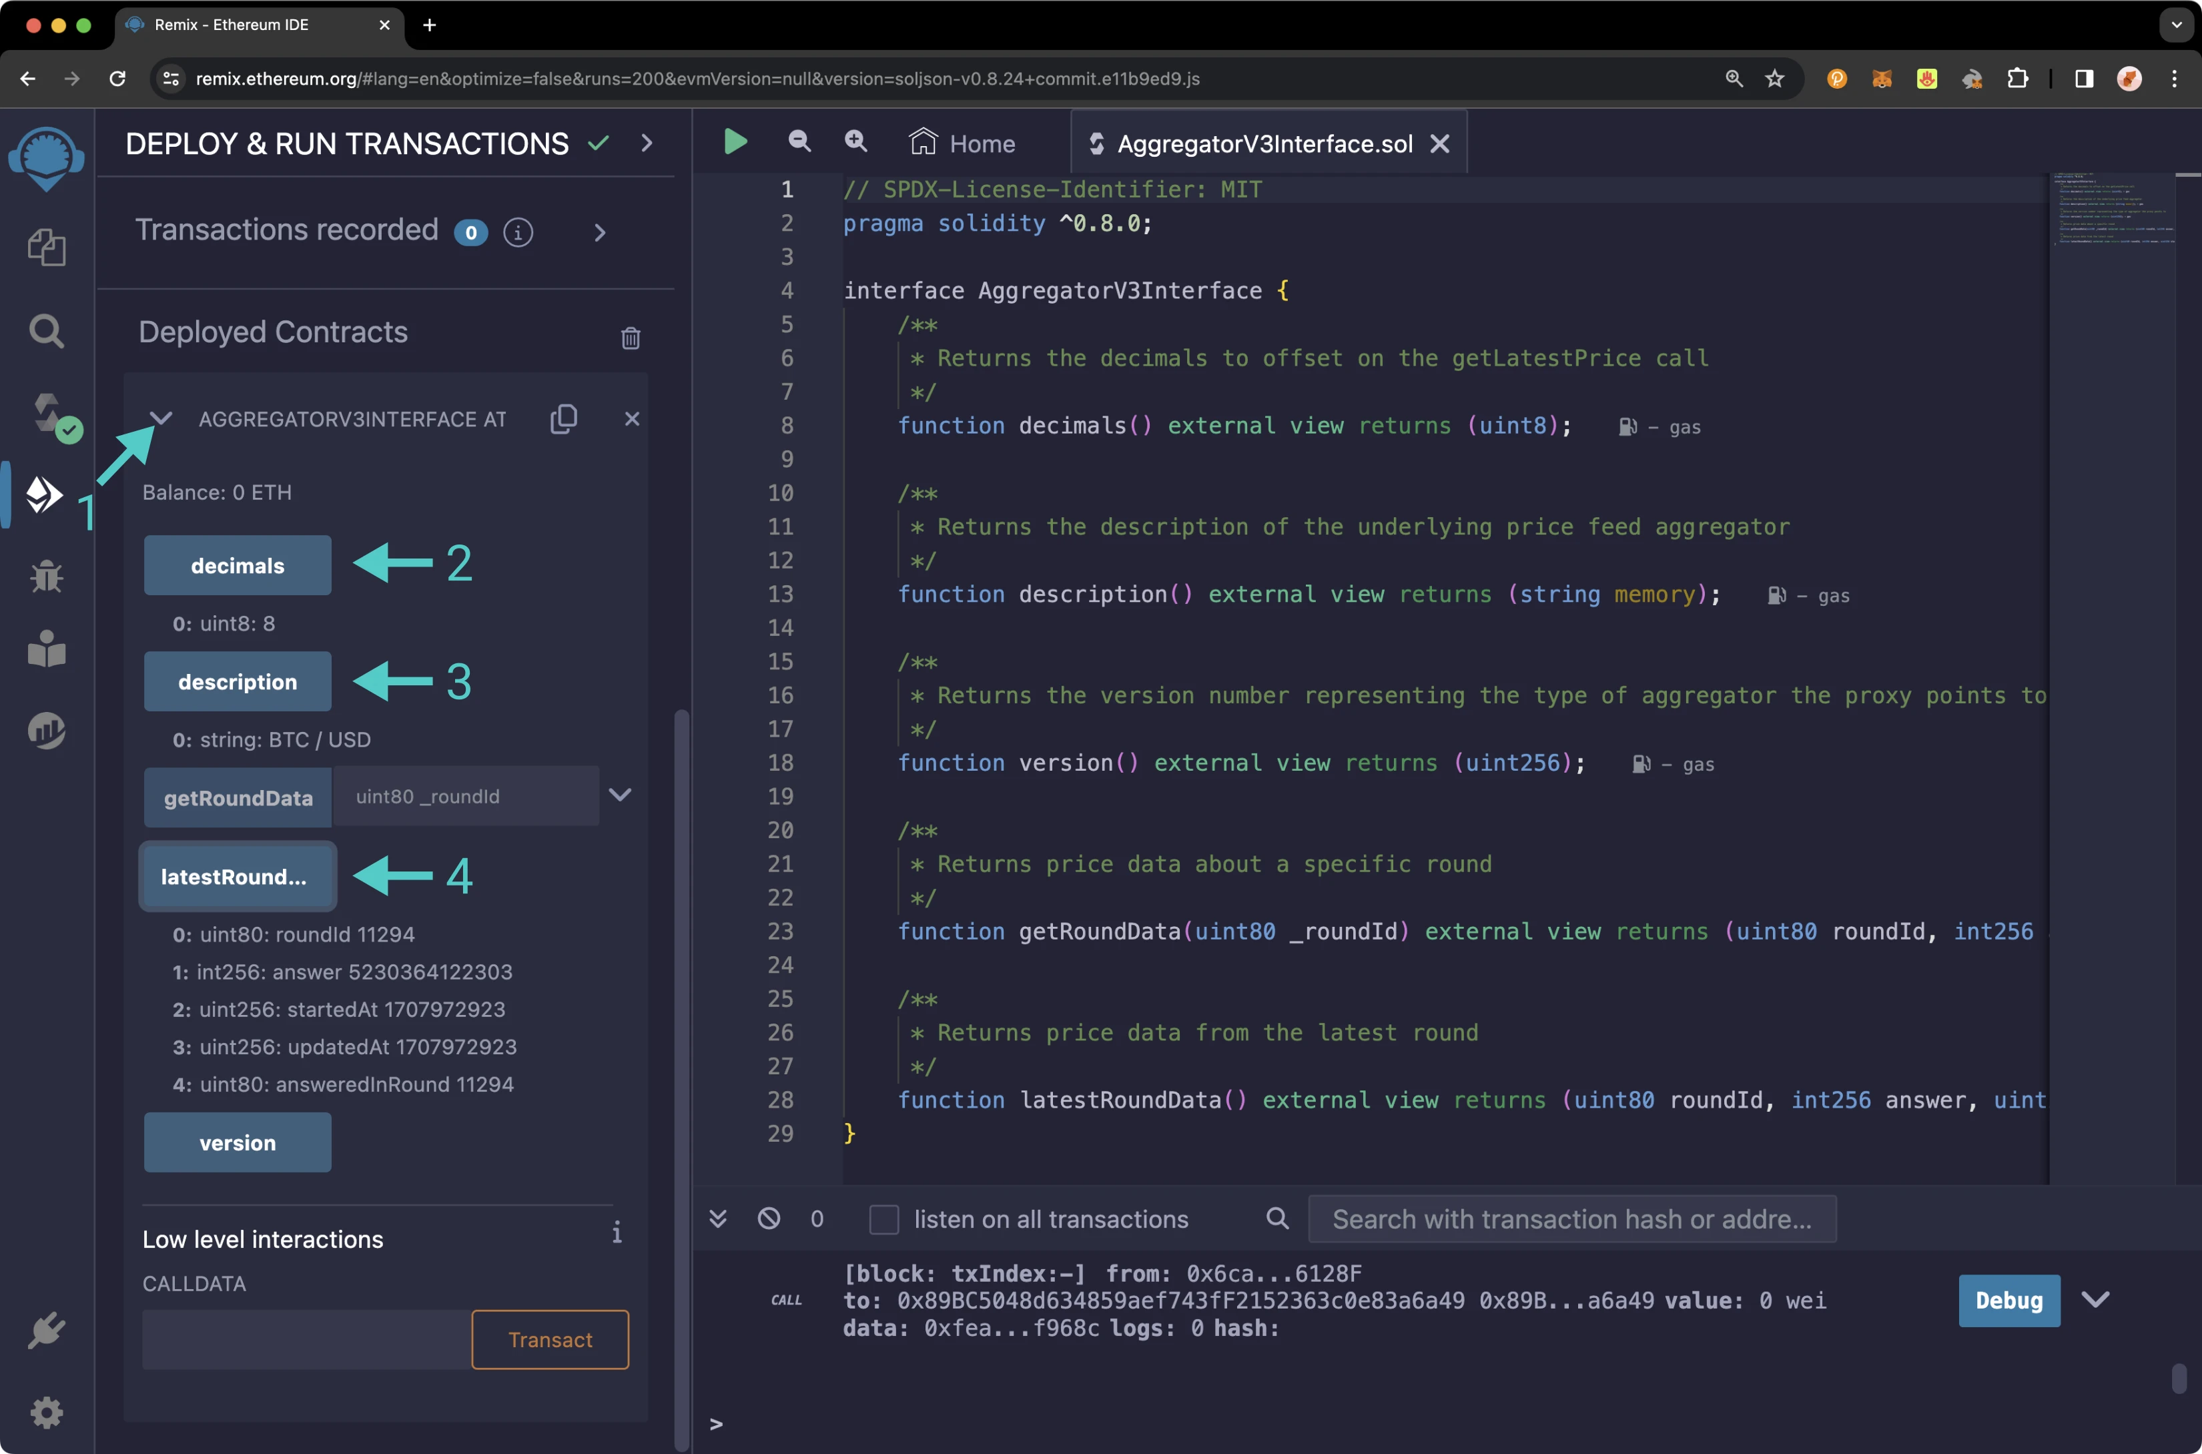The height and width of the screenshot is (1454, 2202).
Task: Call latestRoundData function button
Action: pyautogui.click(x=238, y=876)
